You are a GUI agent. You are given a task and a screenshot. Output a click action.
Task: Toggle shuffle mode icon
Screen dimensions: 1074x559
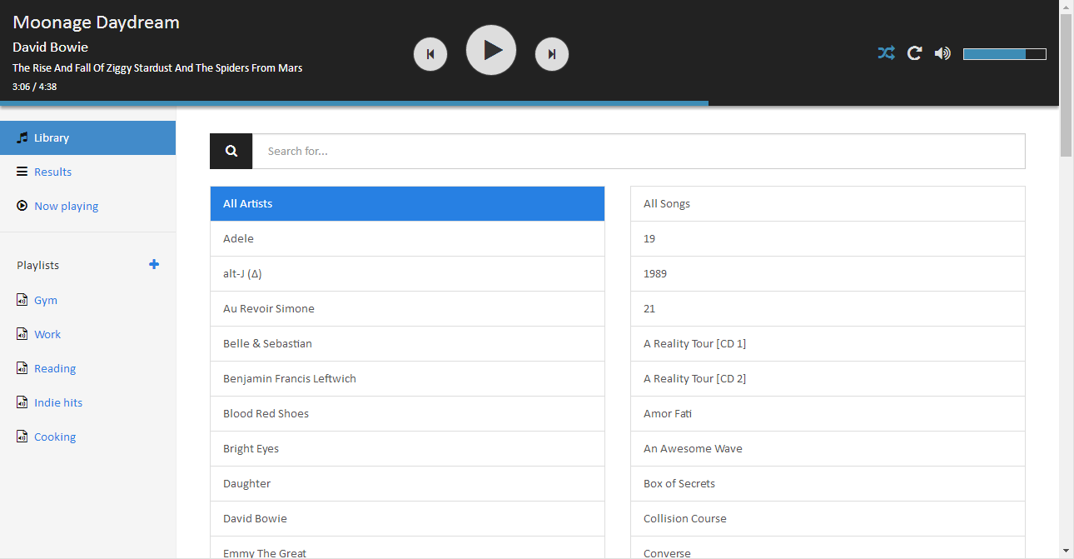pyautogui.click(x=887, y=53)
